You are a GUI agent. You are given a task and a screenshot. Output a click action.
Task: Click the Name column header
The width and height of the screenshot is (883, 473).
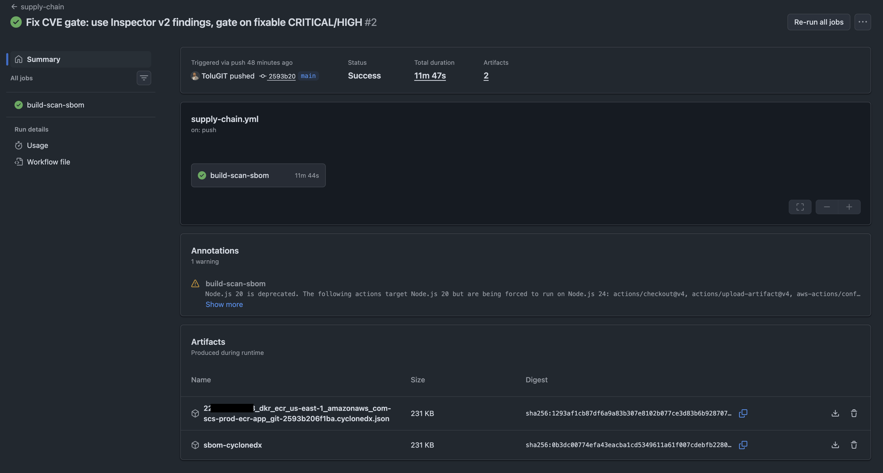click(x=201, y=380)
